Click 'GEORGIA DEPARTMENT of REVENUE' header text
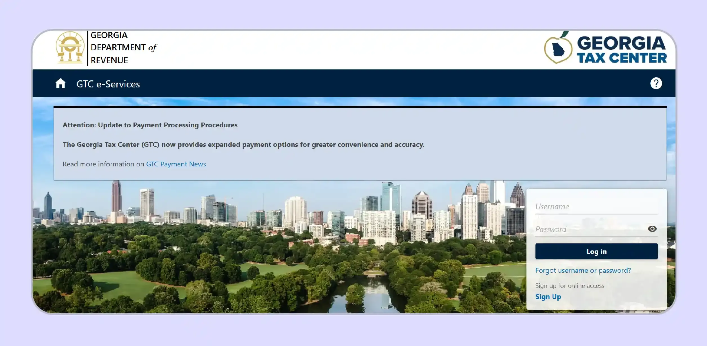 123,48
